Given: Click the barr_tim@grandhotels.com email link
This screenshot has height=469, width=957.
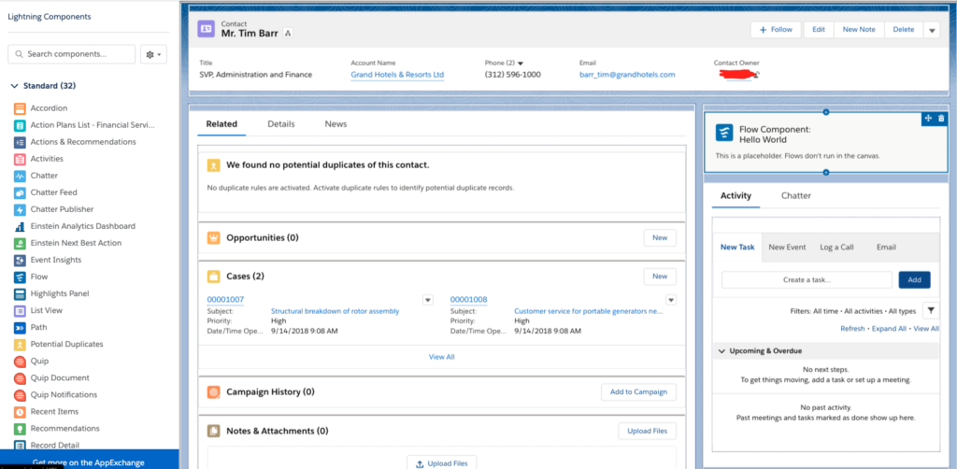Looking at the screenshot, I should coord(627,75).
